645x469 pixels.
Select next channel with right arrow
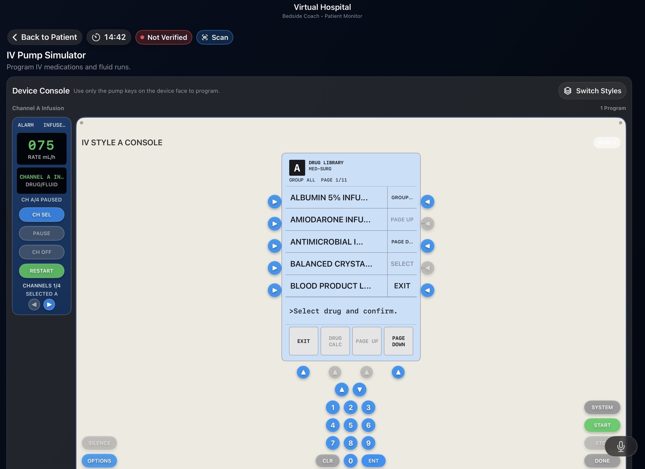[49, 305]
